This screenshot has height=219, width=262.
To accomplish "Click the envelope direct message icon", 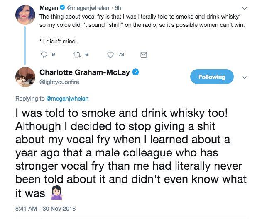I will tap(144, 54).
